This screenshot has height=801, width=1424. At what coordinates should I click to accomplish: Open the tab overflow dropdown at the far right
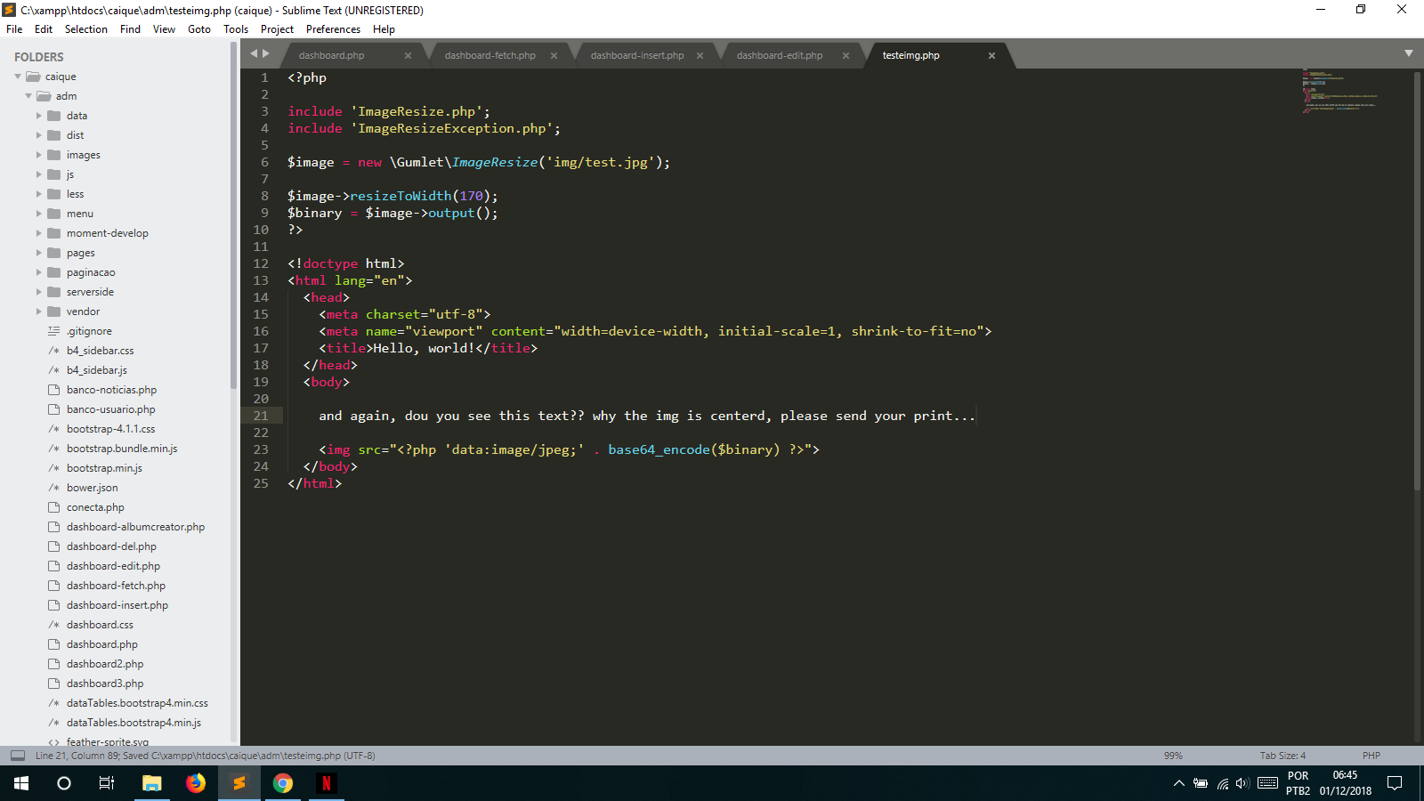point(1410,54)
